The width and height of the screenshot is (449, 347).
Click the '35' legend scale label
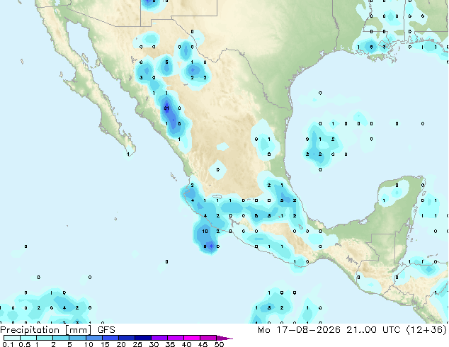pos(170,344)
